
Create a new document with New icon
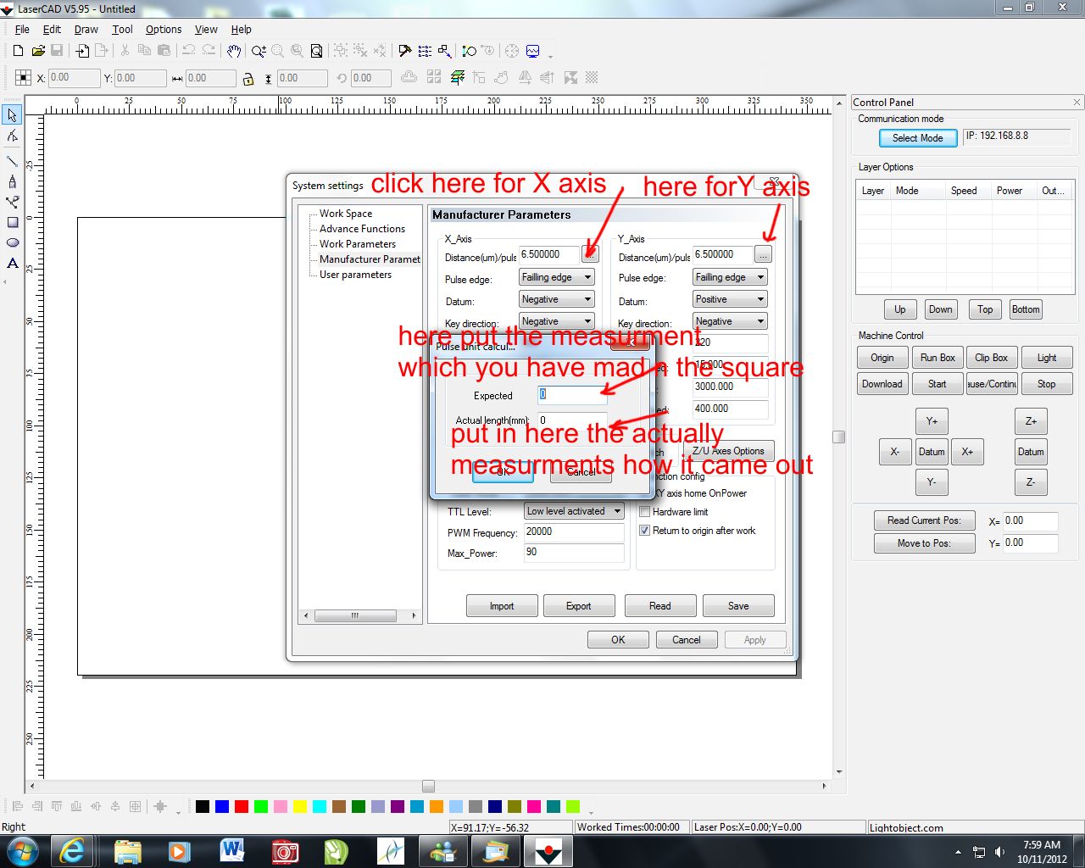tap(18, 51)
